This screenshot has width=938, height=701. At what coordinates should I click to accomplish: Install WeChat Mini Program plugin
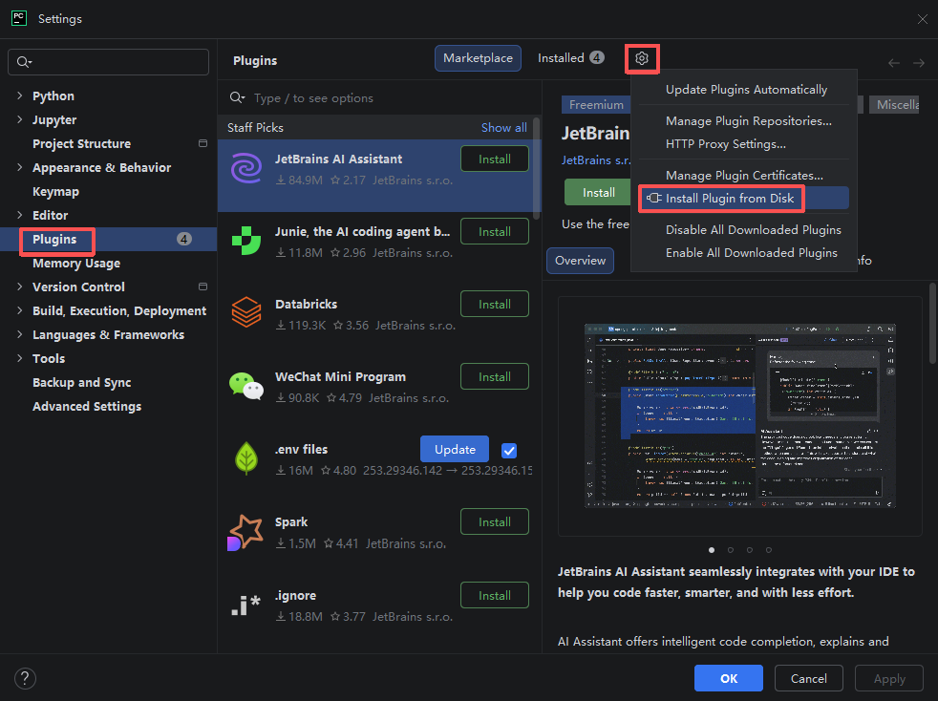click(x=495, y=377)
